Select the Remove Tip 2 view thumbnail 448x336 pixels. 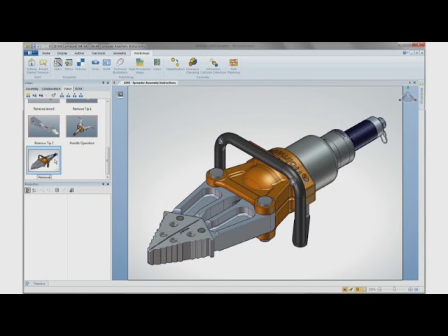[44, 126]
